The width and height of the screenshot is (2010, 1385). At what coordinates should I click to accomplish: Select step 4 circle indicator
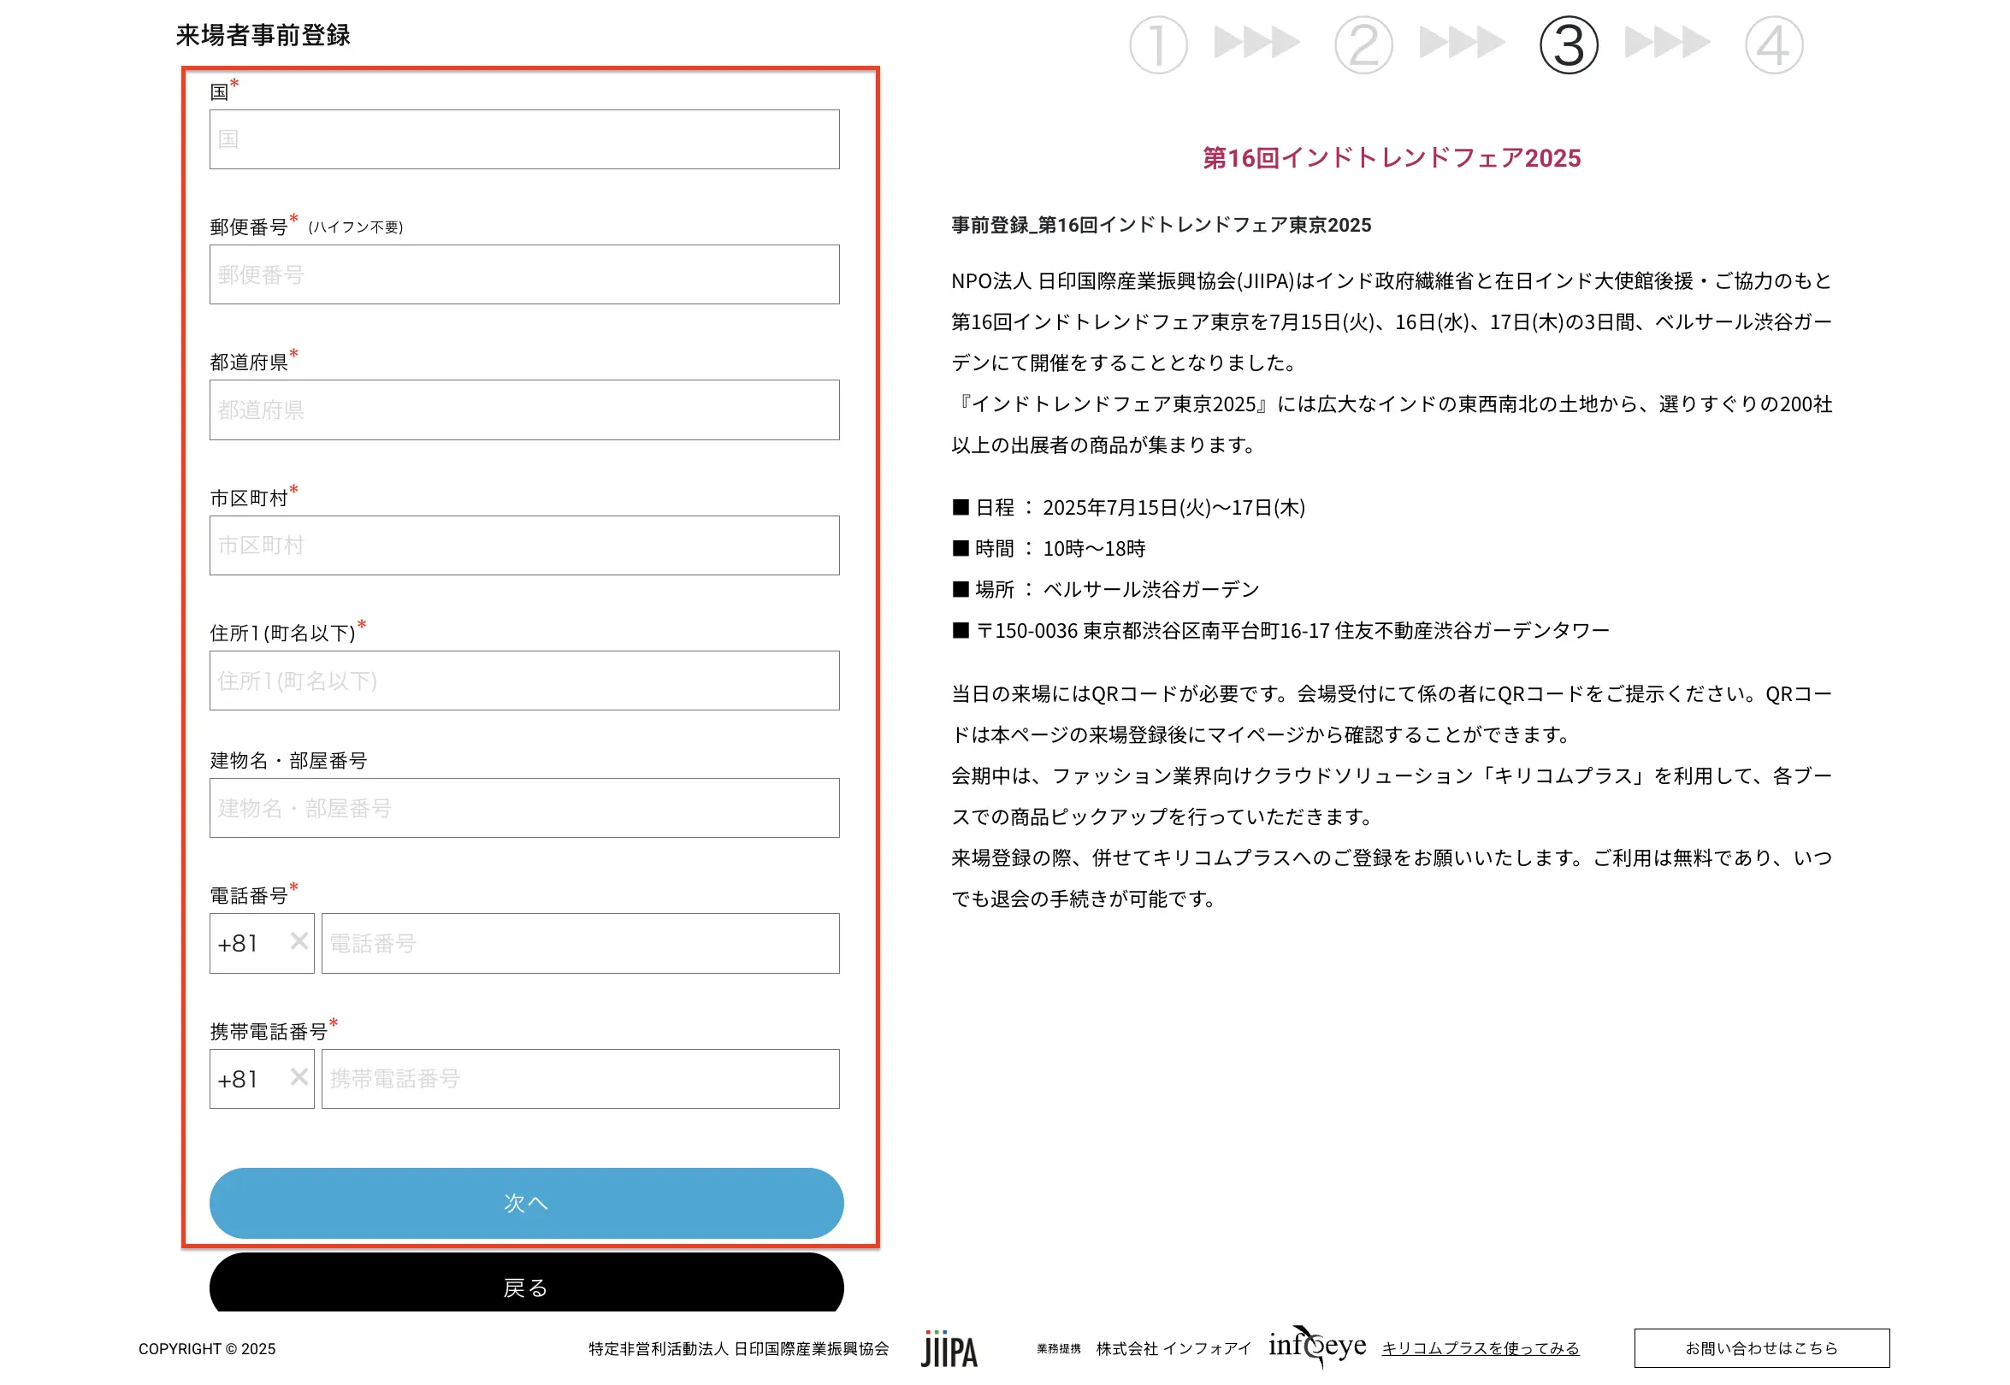(1773, 45)
